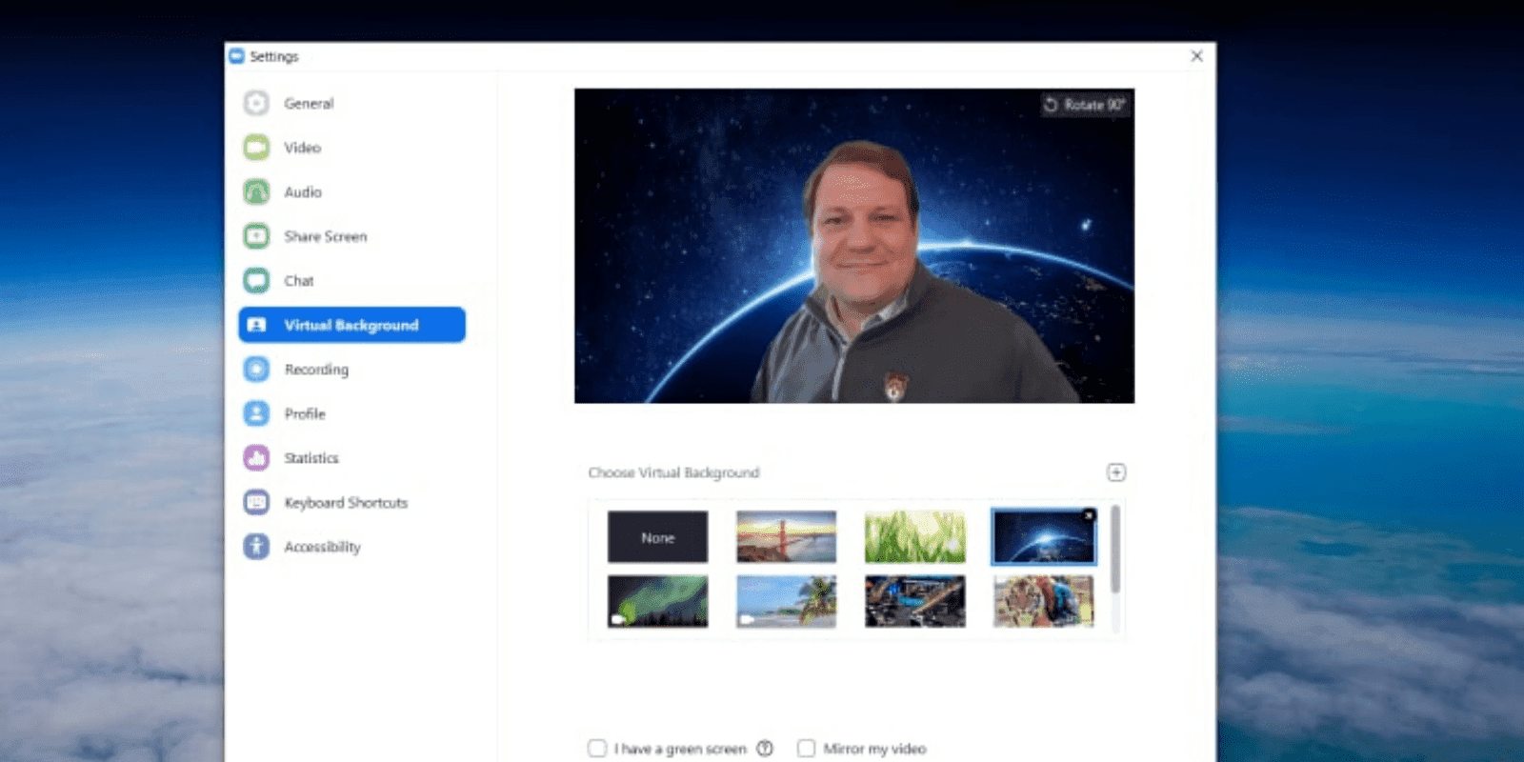Click the Share Screen icon
Viewport: 1524px width, 762px height.
[256, 236]
